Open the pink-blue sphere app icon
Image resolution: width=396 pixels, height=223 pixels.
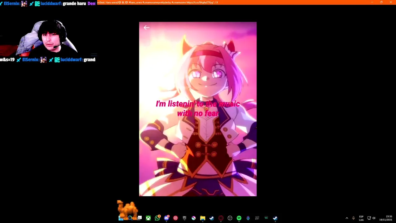coord(194,218)
